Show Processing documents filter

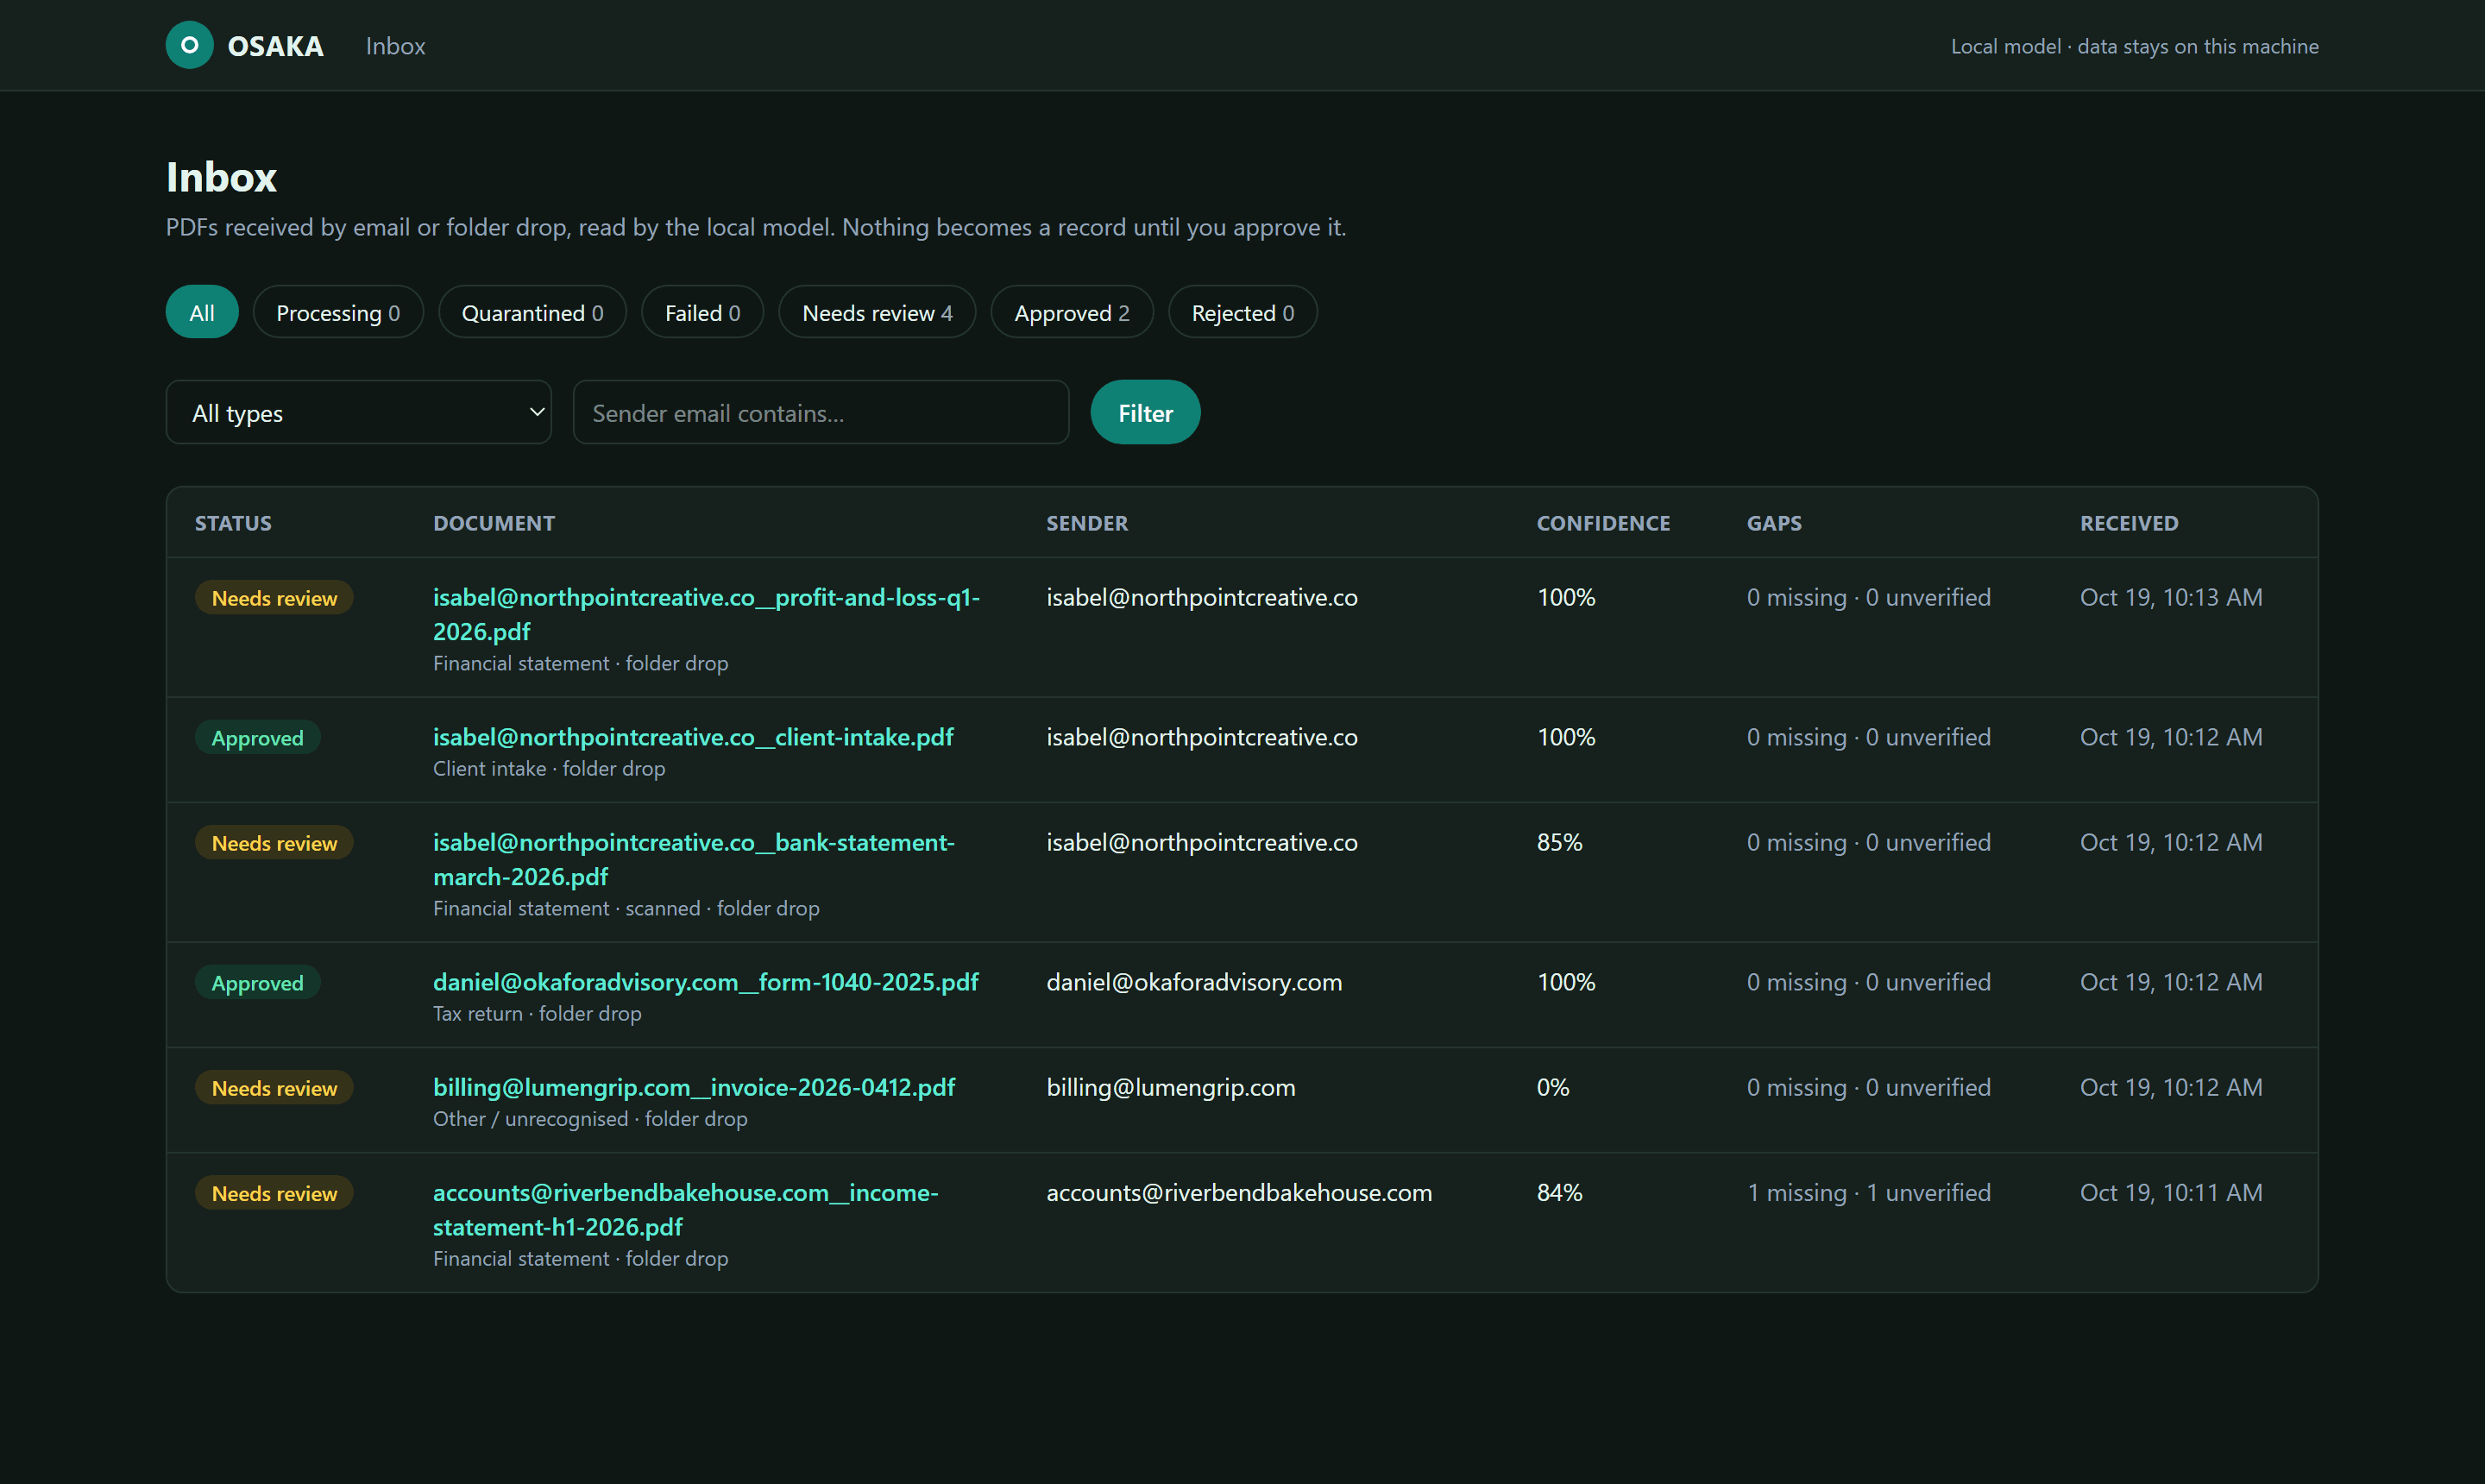click(x=338, y=312)
